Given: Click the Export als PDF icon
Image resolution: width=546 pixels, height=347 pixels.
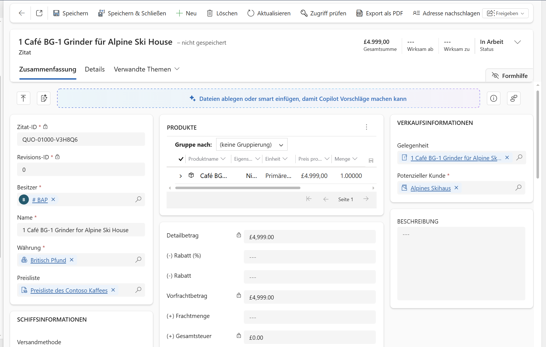Looking at the screenshot, I should [x=359, y=13].
